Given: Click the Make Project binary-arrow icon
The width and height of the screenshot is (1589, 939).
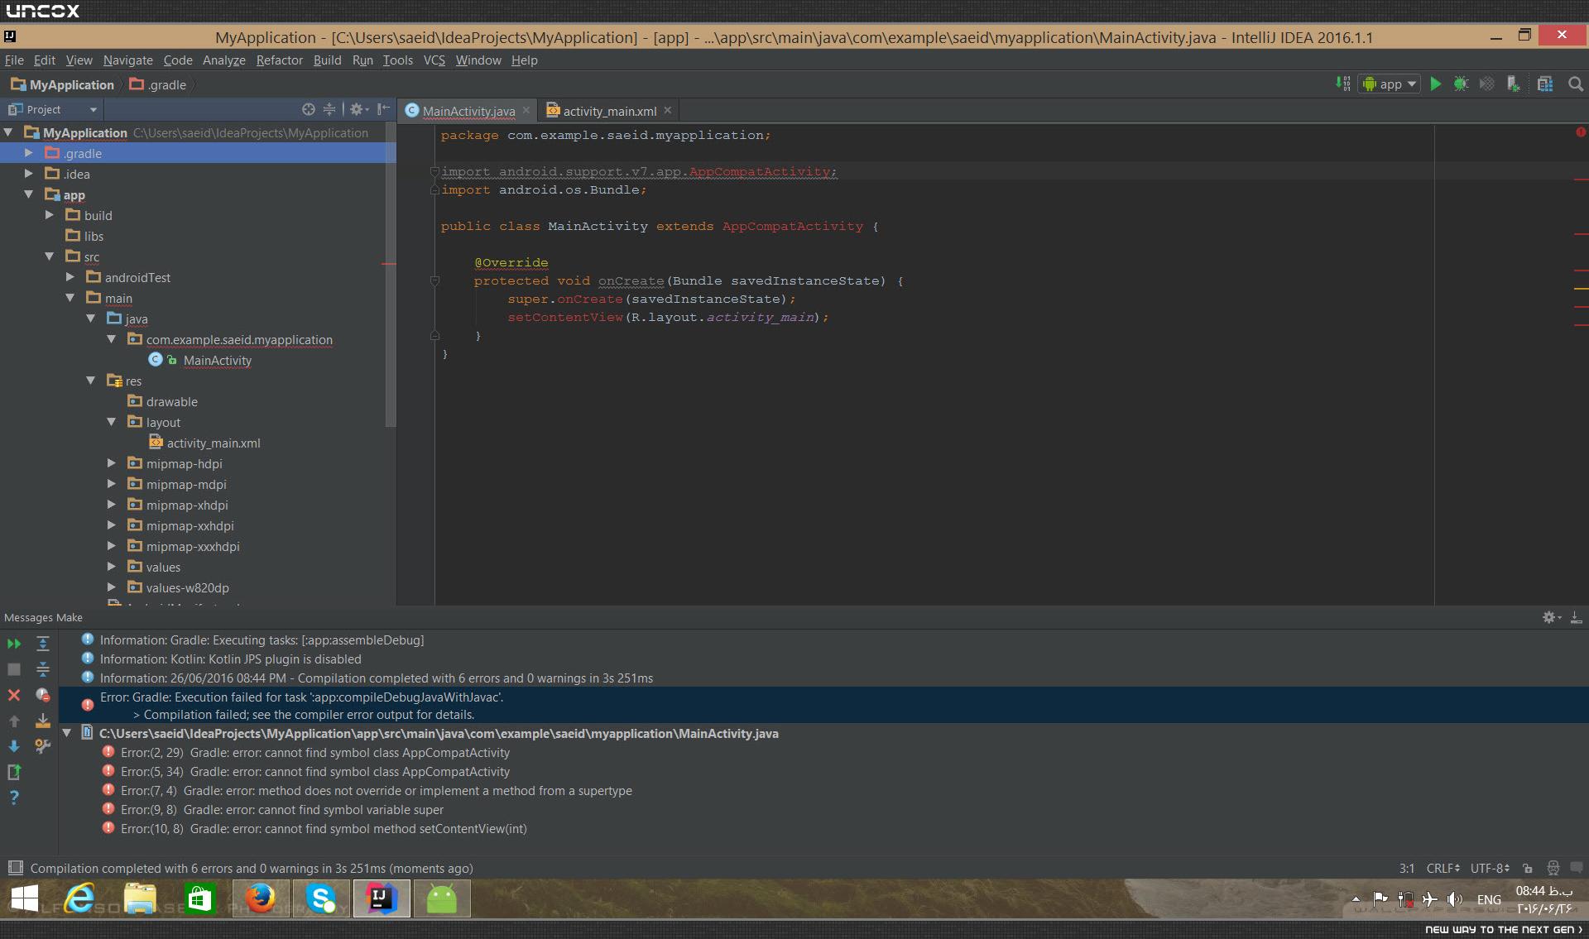Looking at the screenshot, I should (x=1342, y=84).
